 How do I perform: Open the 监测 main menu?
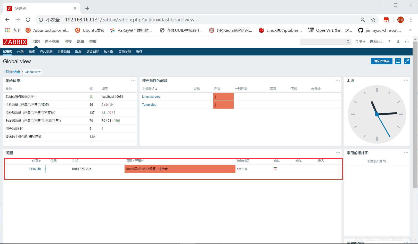pyautogui.click(x=36, y=42)
